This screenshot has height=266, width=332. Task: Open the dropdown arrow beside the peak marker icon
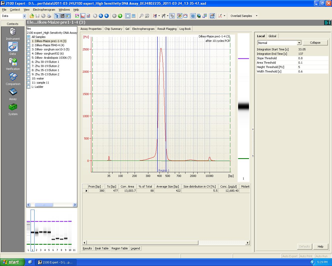pos(159,16)
